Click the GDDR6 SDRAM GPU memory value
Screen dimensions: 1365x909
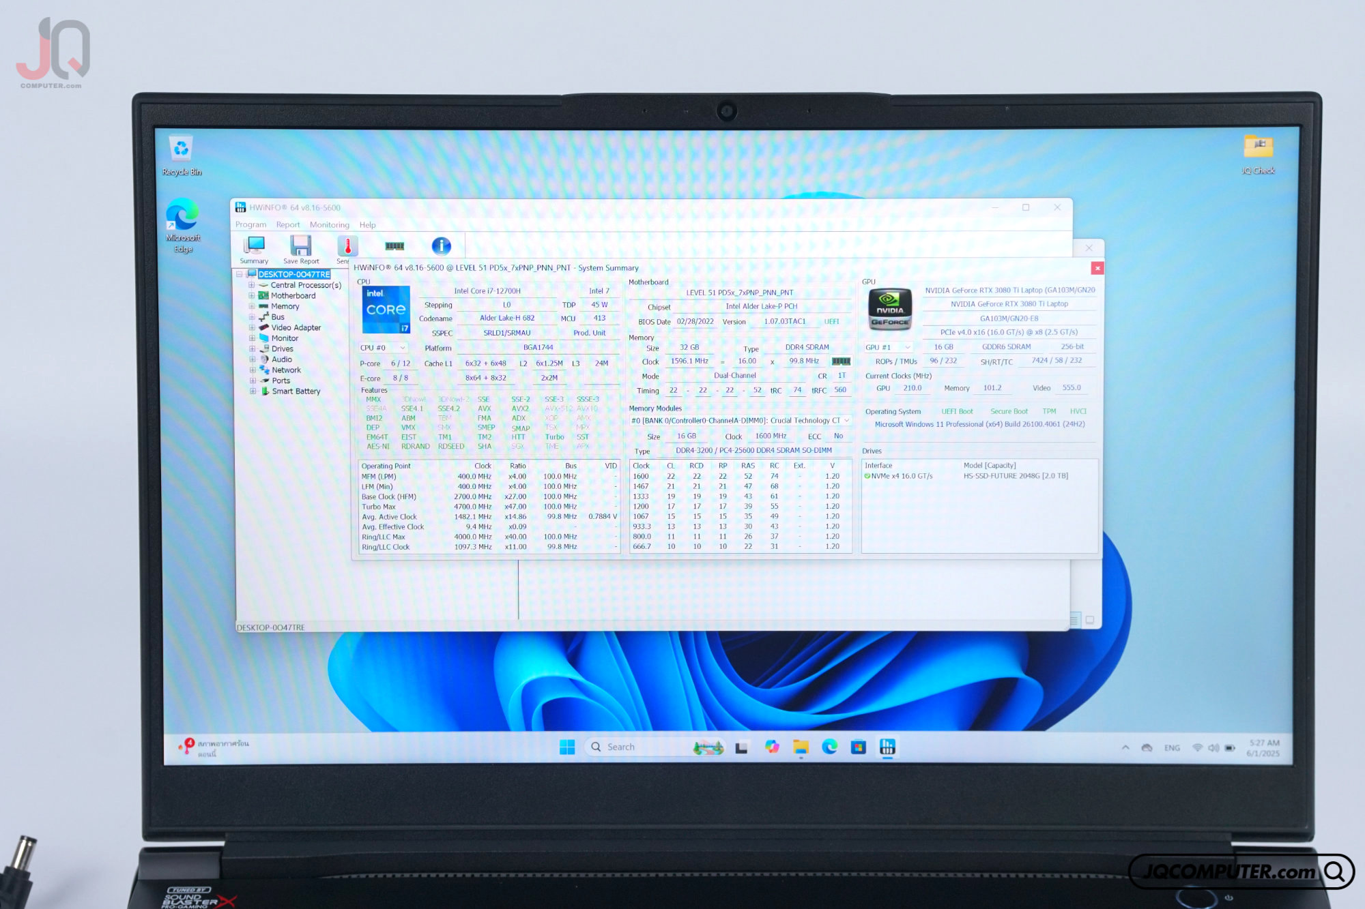coord(1006,347)
